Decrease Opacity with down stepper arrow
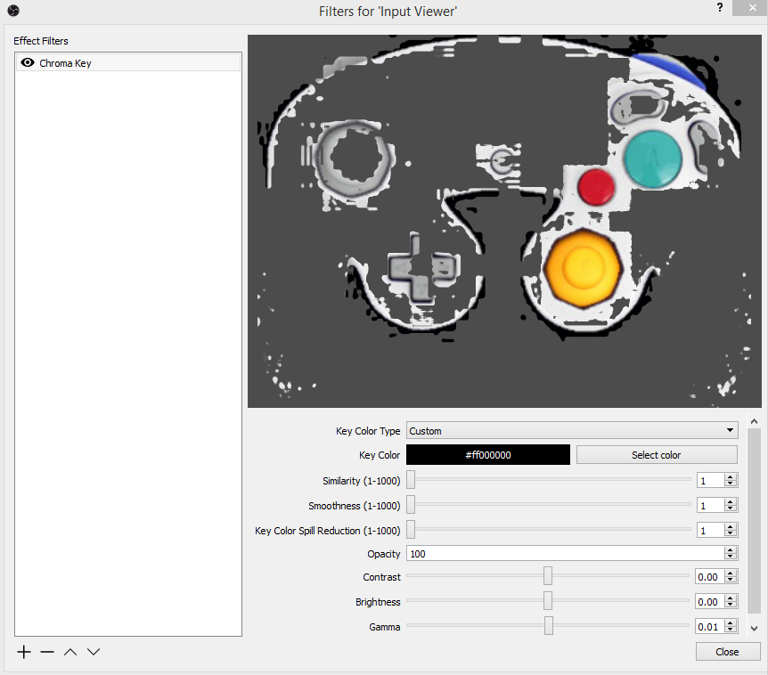This screenshot has height=675, width=768. (731, 557)
